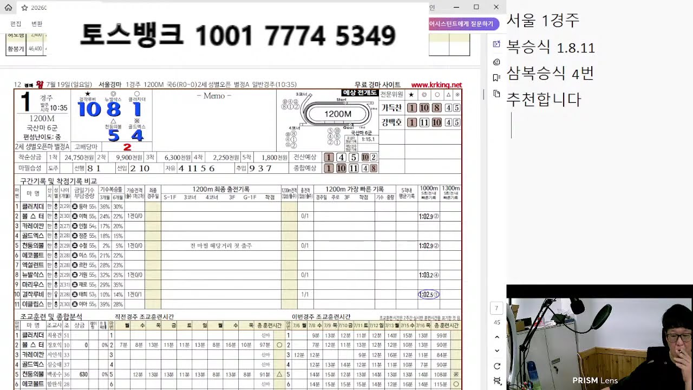Open the www.krking.net link
This screenshot has height=390, width=693.
point(436,84)
